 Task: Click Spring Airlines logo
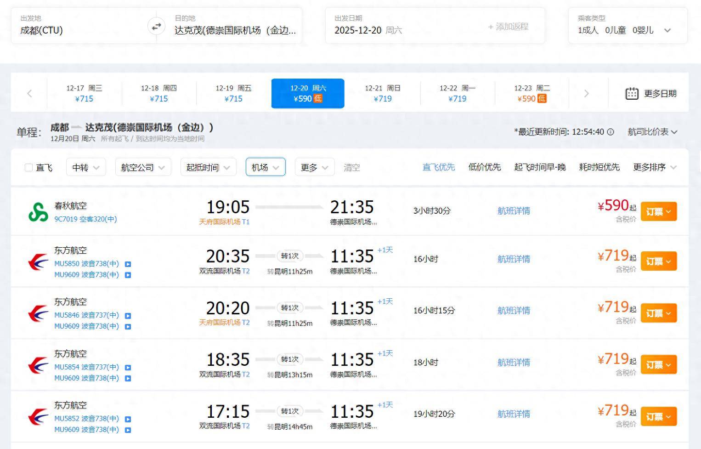[x=38, y=212]
